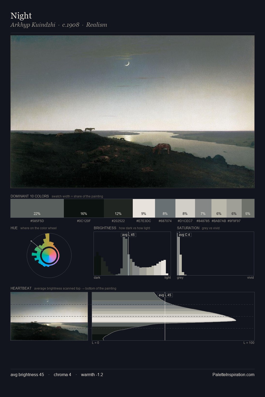Image resolution: width=265 pixels, height=397 pixels.
Task: Select the 8% blue-grey swatch #687074
Action: click(165, 208)
